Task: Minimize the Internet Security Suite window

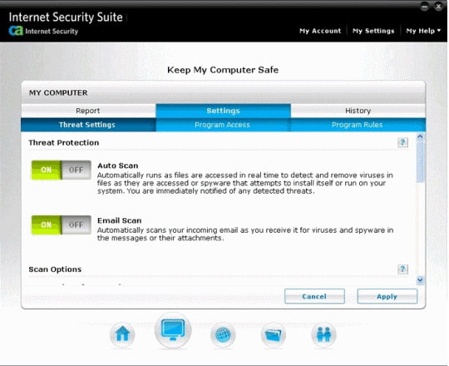Action: pyautogui.click(x=424, y=7)
